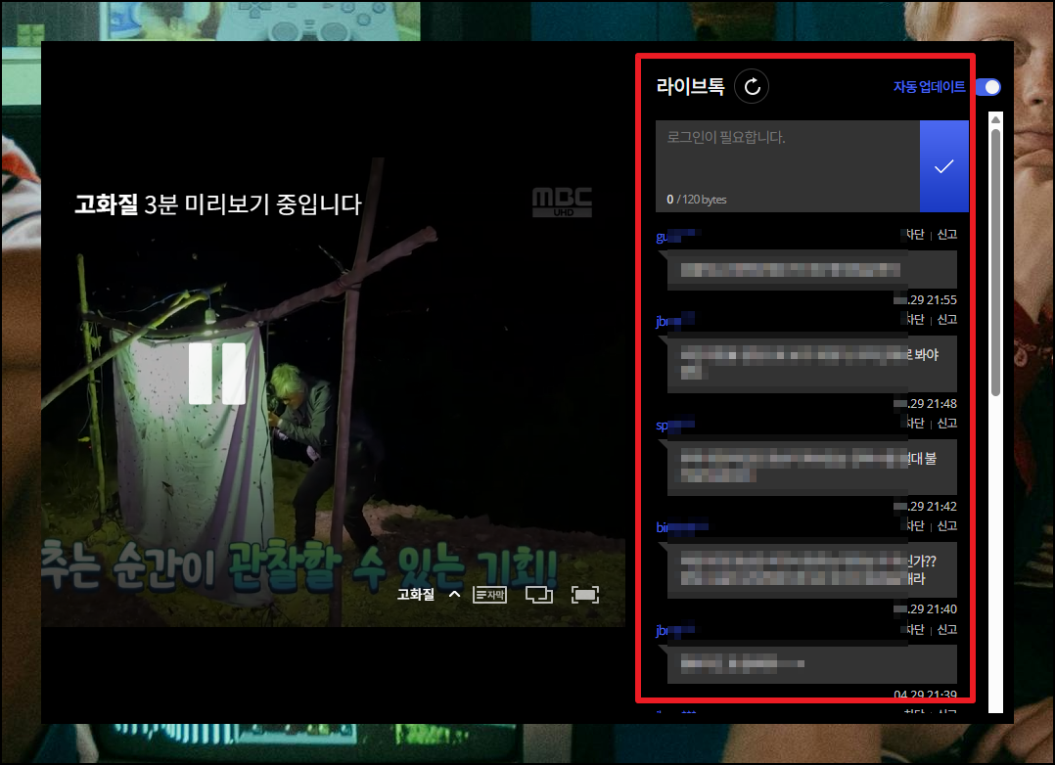Block the bi… user via 차단
The image size is (1055, 765).
click(915, 525)
